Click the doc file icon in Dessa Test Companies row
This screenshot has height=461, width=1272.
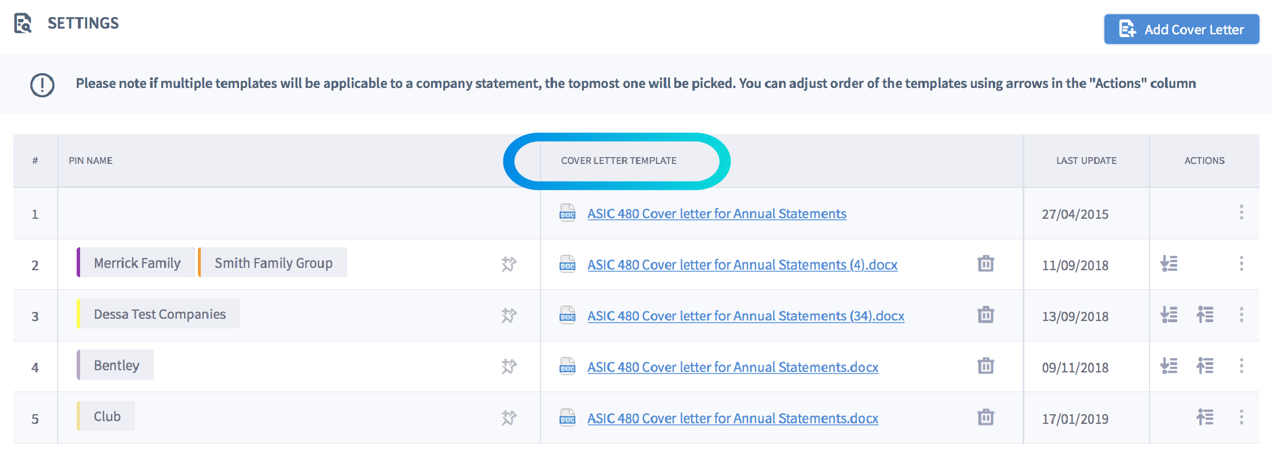coord(567,315)
